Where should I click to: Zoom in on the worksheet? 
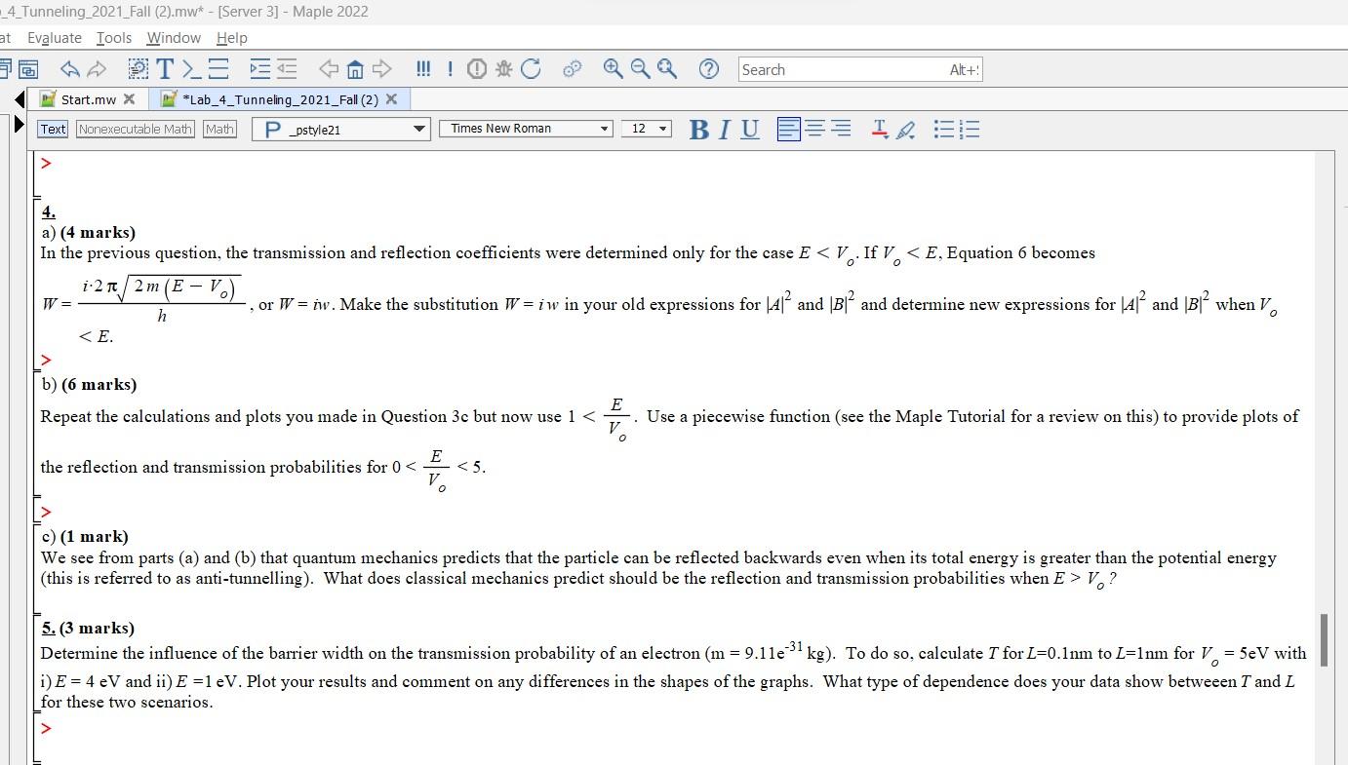click(612, 68)
